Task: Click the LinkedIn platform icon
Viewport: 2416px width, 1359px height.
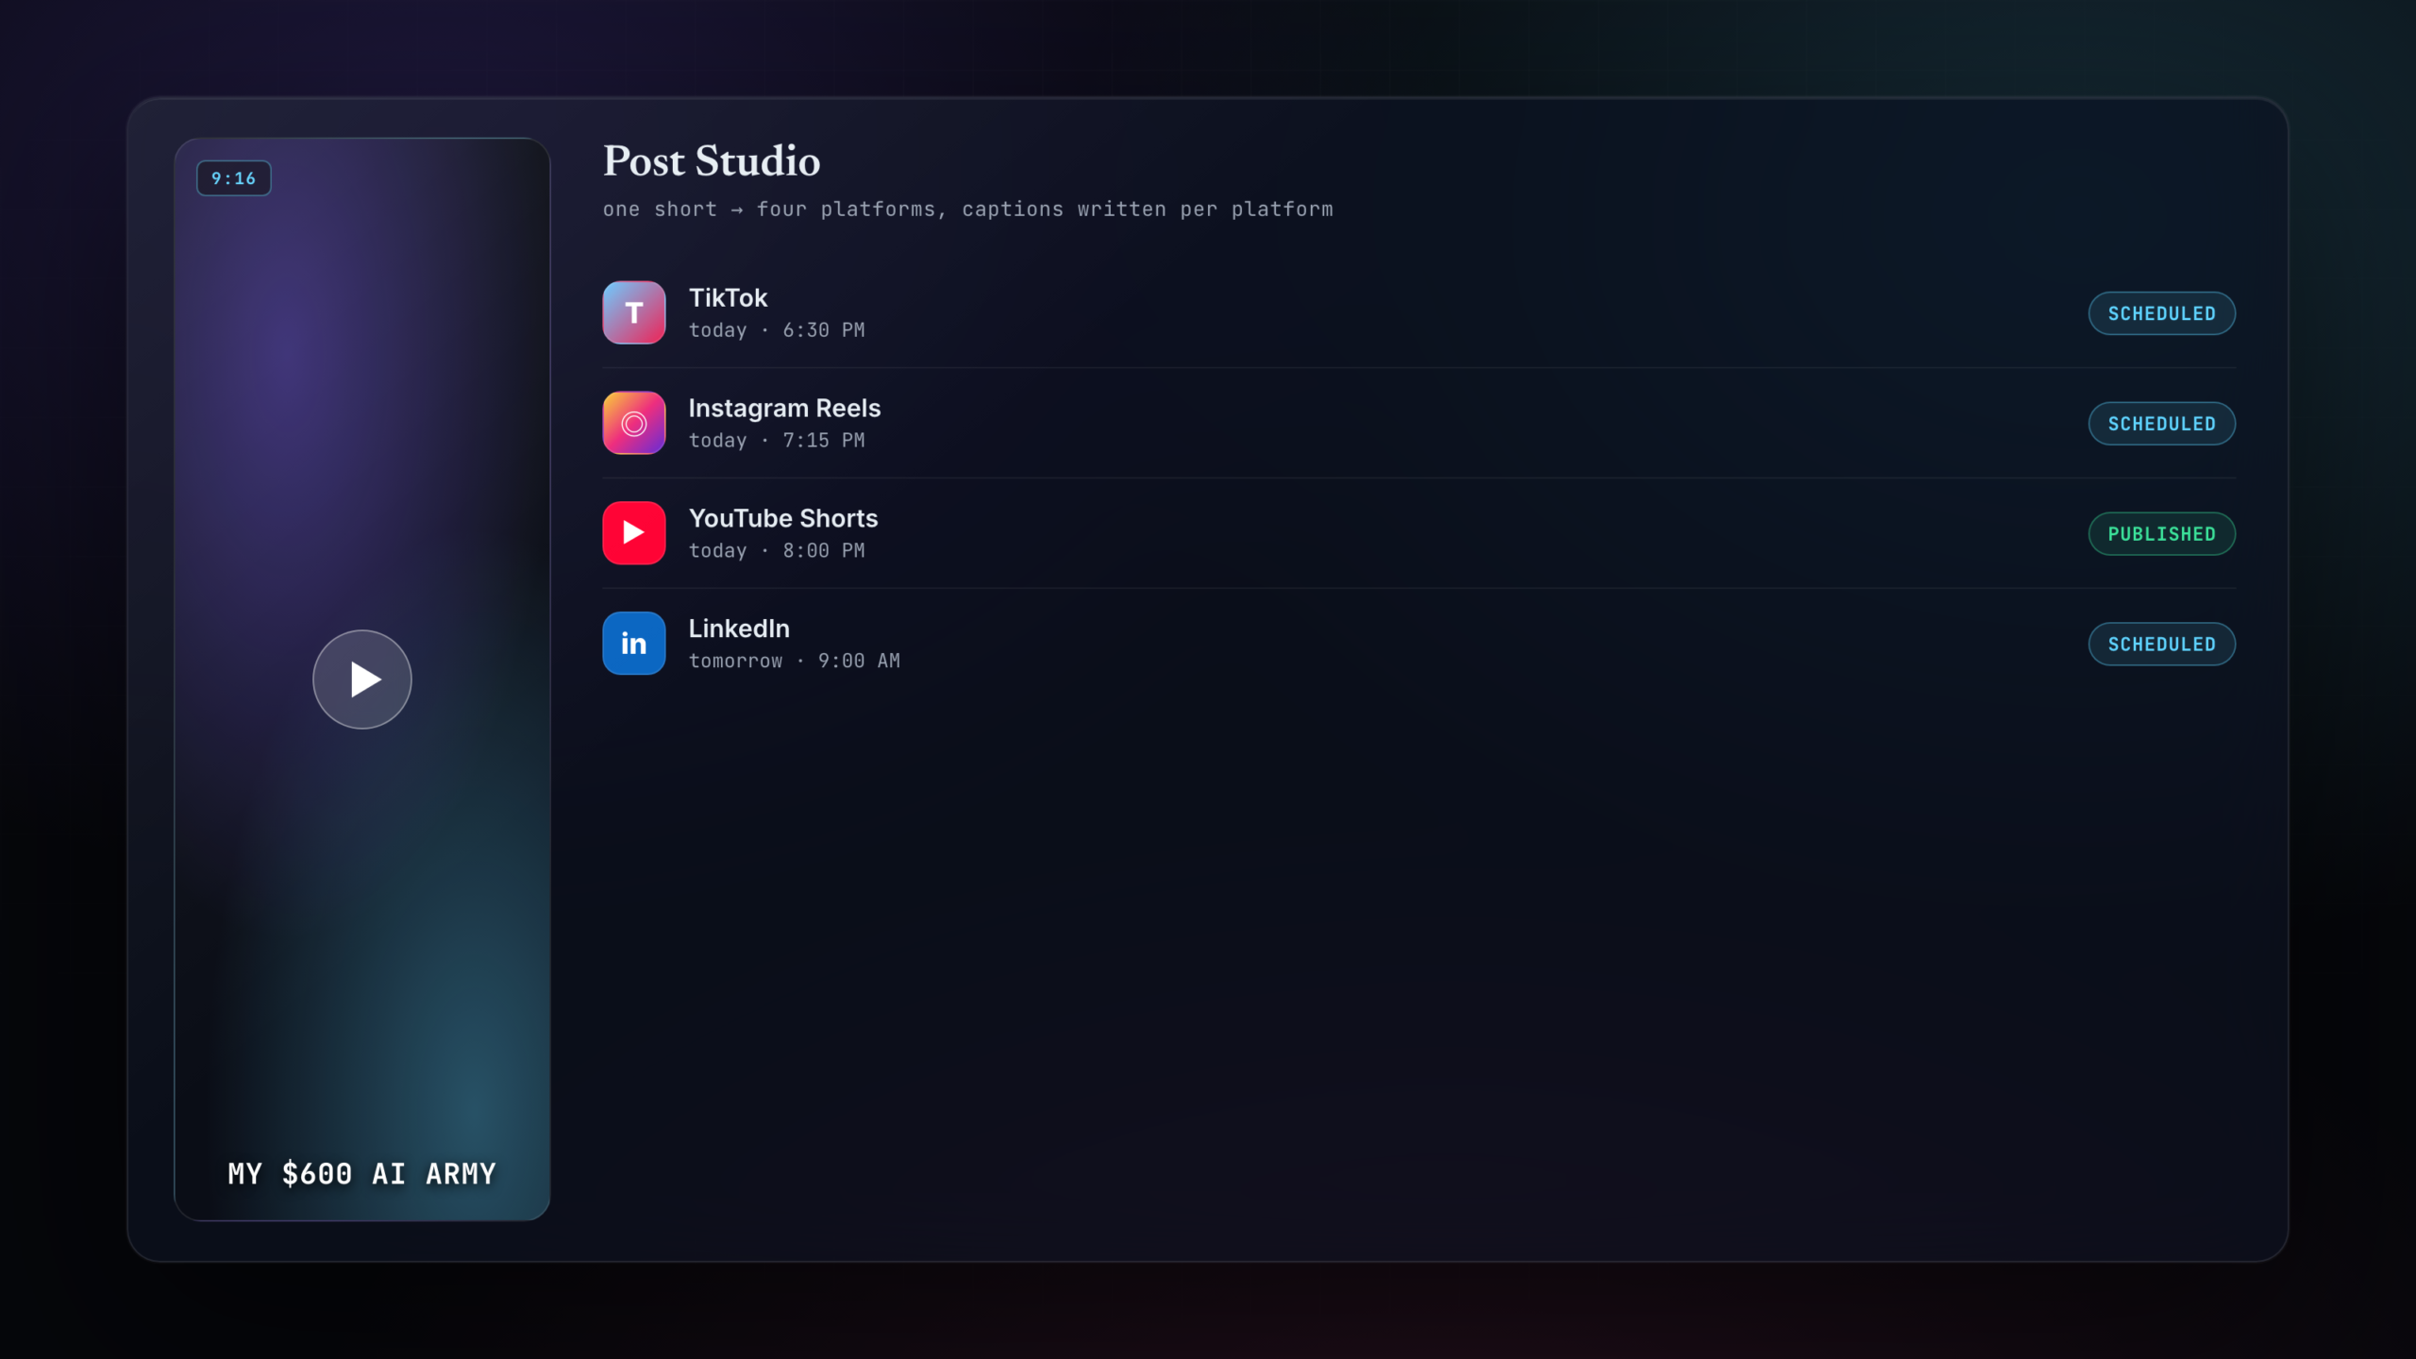Action: click(x=634, y=644)
